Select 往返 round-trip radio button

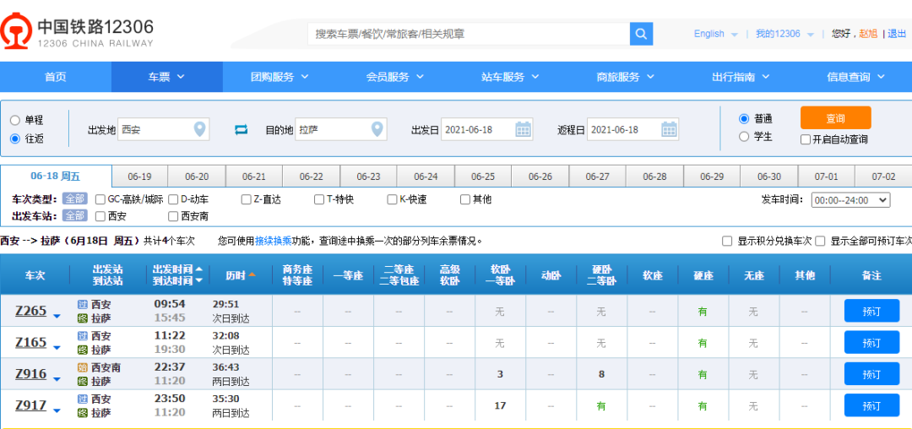pyautogui.click(x=15, y=138)
